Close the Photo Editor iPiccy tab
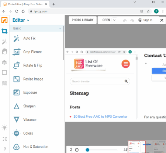This screenshot has height=153, width=166. click(46, 4)
